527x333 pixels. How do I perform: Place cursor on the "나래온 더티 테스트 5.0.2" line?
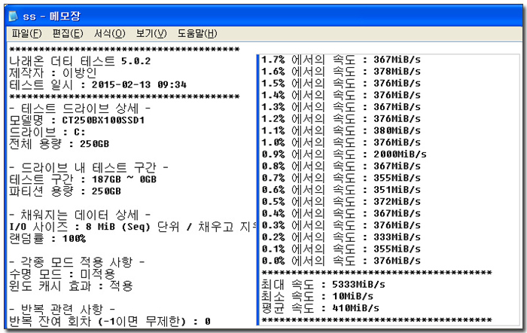(x=79, y=60)
